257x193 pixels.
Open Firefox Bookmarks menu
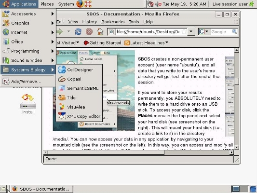tap(113, 22)
